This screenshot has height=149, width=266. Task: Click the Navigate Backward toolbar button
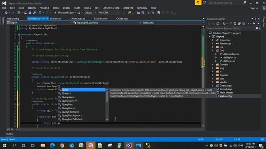(6, 13)
